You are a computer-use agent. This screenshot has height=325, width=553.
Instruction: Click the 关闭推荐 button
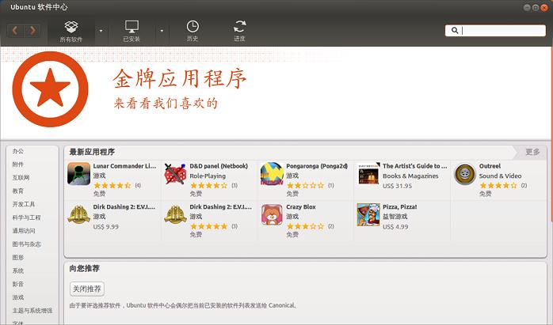87,289
